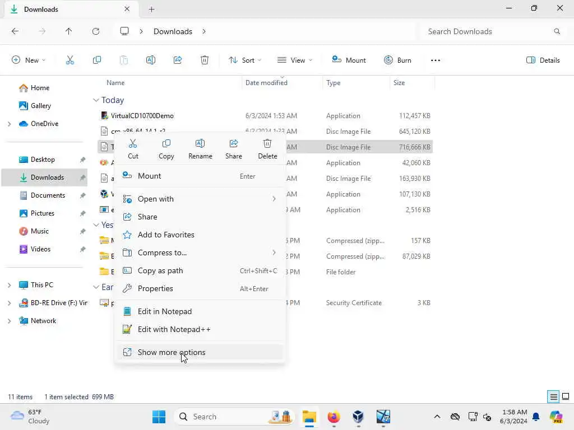Viewport: 574px width, 430px height.
Task: Sort by the Type column header
Action: [x=333, y=83]
